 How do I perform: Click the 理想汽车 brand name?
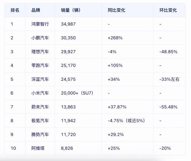pyautogui.click(x=40, y=52)
